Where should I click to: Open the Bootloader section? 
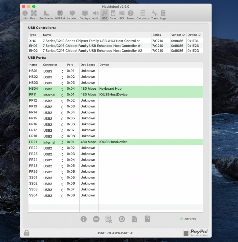click(x=46, y=15)
